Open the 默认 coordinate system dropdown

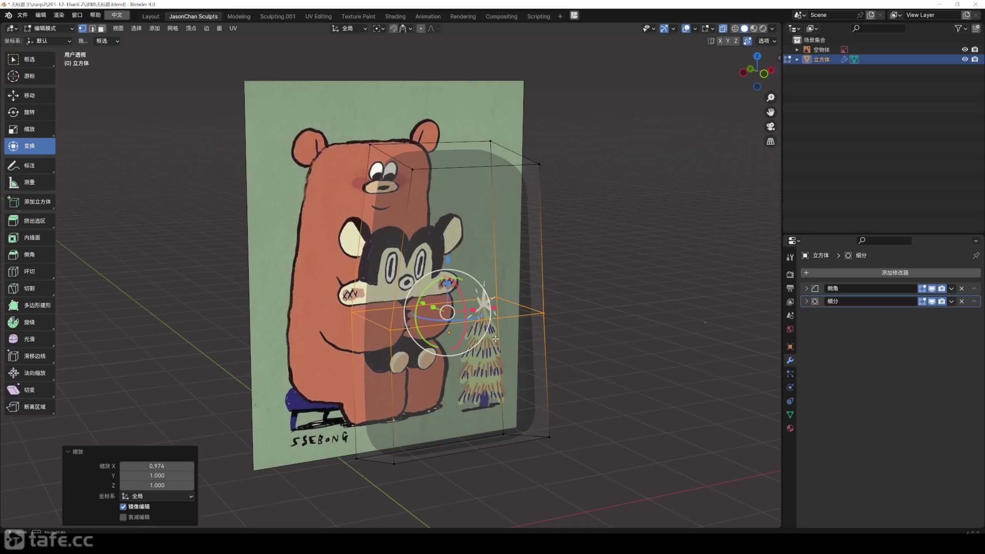[x=49, y=41]
